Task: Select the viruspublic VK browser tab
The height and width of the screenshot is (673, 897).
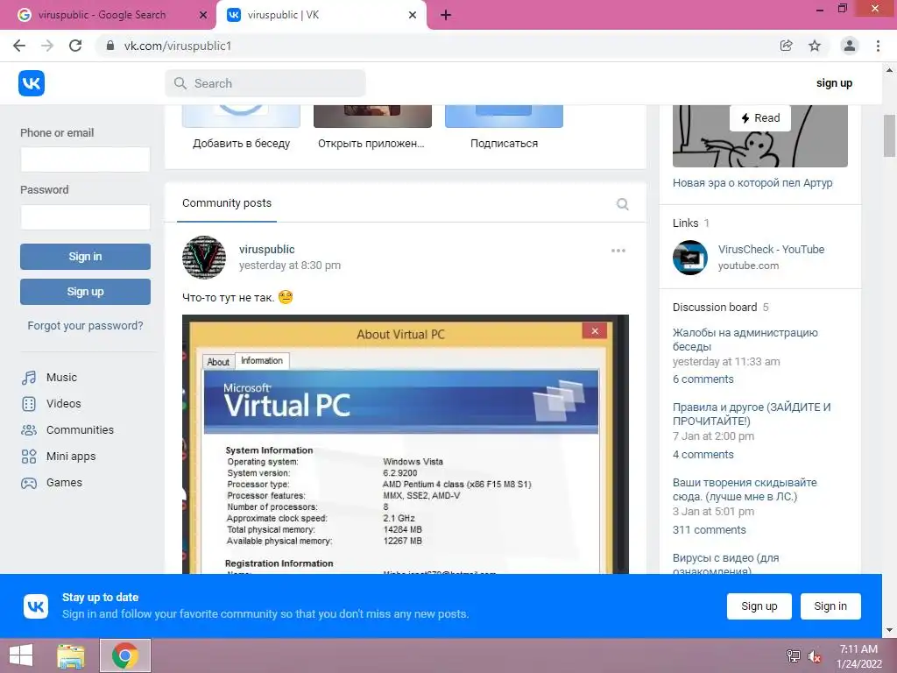Action: (x=321, y=16)
